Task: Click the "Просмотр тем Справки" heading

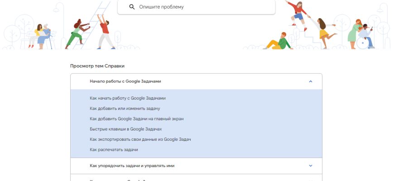Action: 97,66
